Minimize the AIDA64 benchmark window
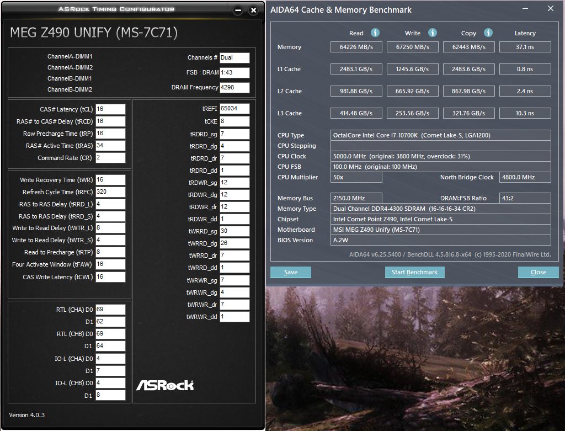The height and width of the screenshot is (431, 565). point(525,9)
